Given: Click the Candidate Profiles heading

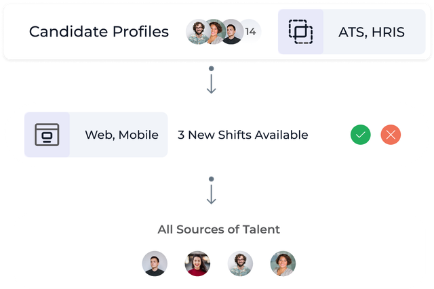Looking at the screenshot, I should click(x=99, y=32).
